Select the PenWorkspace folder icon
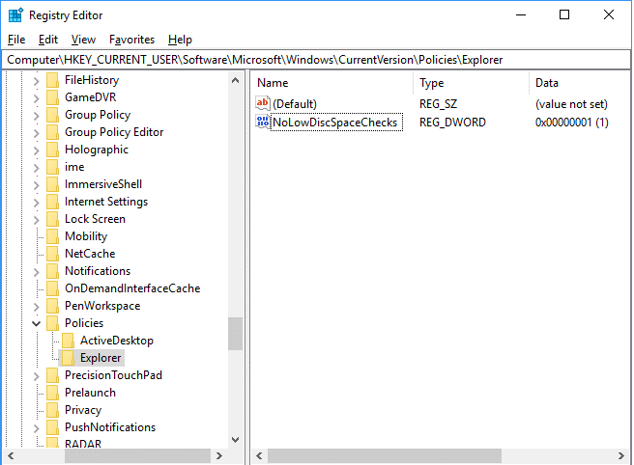This screenshot has width=634, height=465. (x=52, y=306)
